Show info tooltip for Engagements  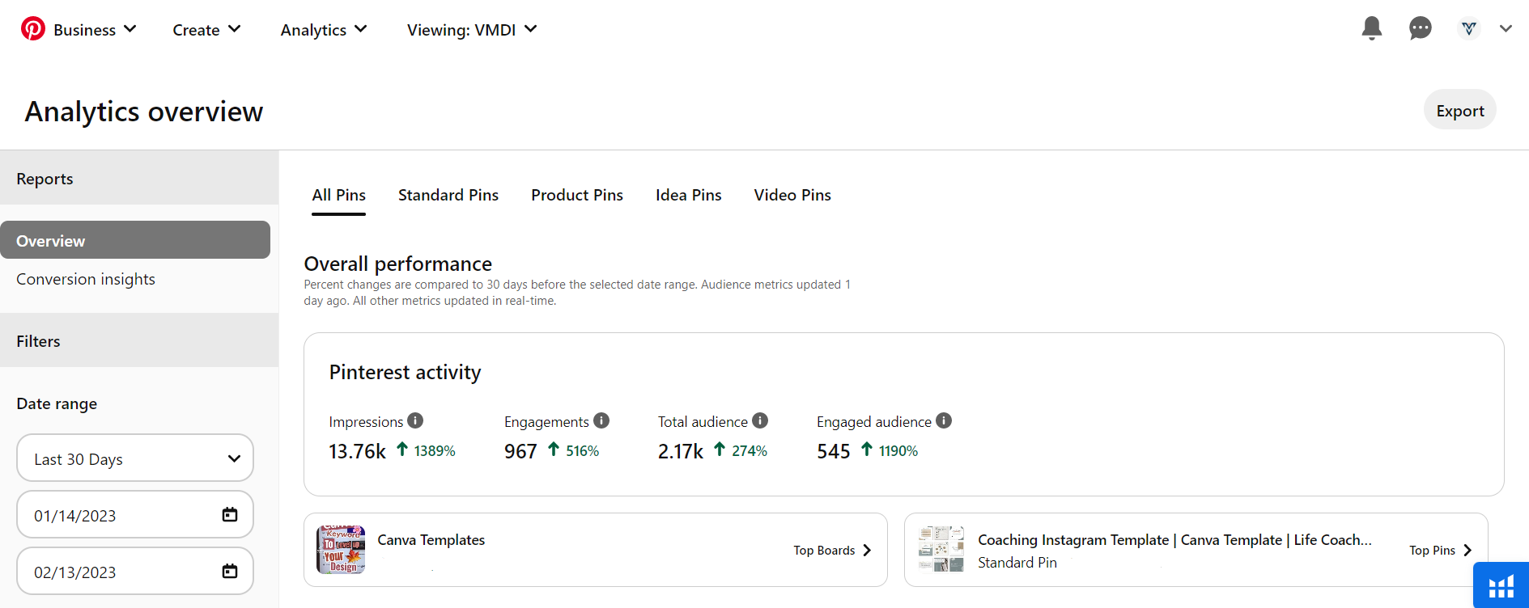pos(601,420)
